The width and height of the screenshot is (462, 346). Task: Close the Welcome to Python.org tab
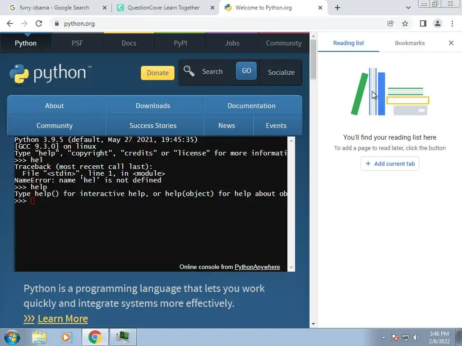click(320, 8)
